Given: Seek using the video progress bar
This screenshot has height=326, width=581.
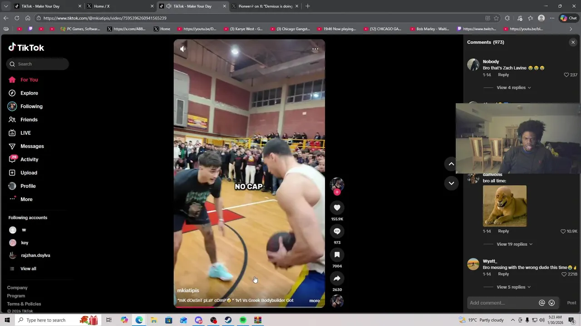Looking at the screenshot, I should click(x=249, y=307).
